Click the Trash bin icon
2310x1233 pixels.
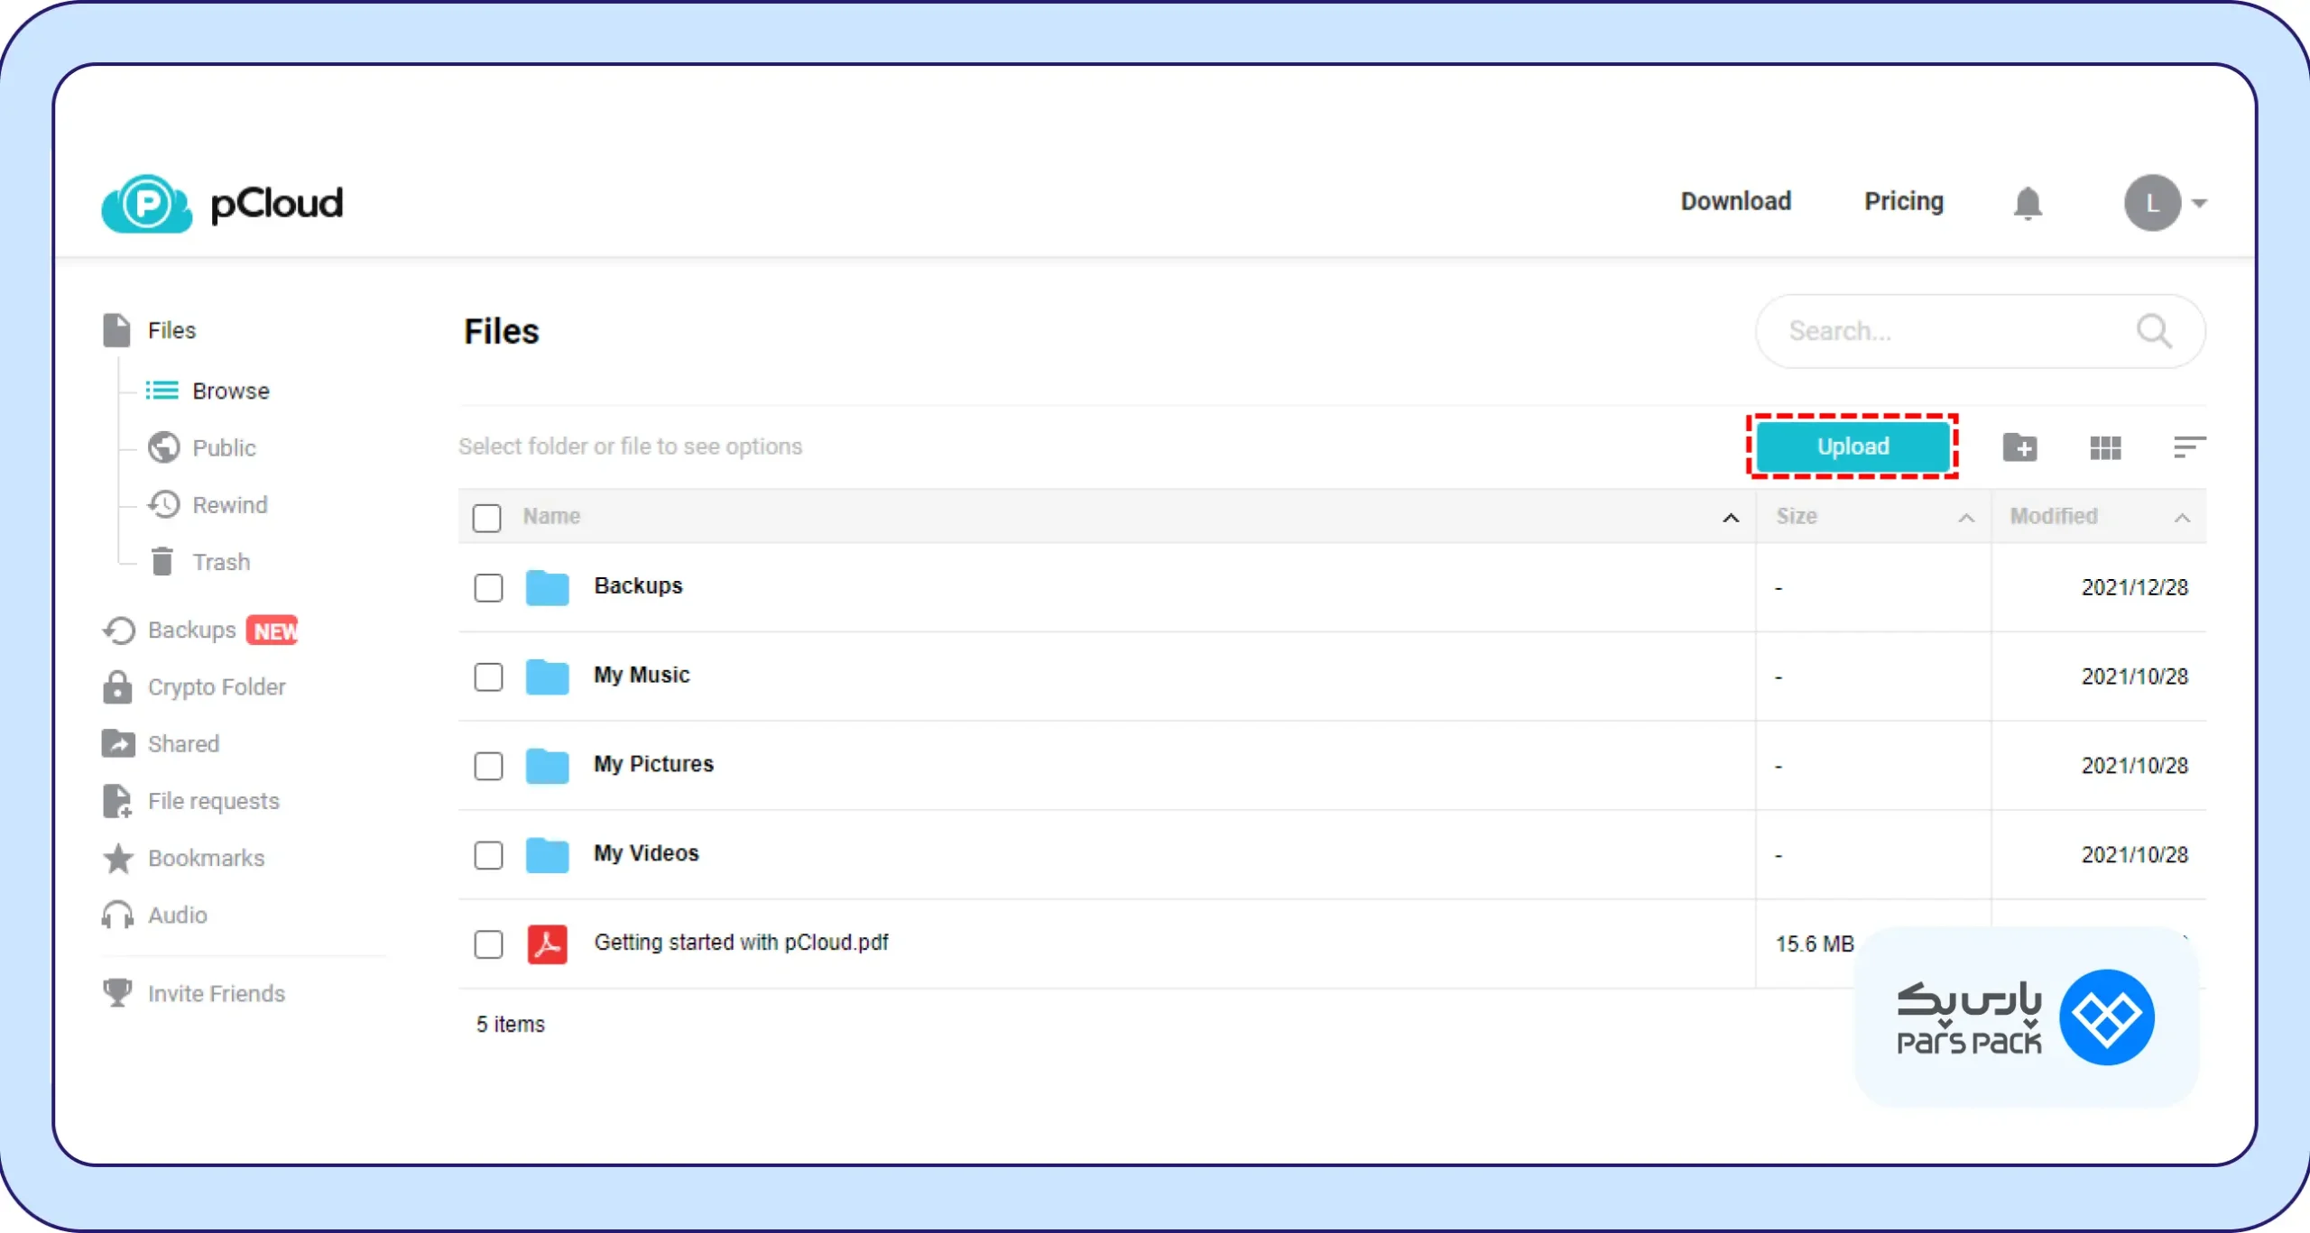click(x=162, y=561)
